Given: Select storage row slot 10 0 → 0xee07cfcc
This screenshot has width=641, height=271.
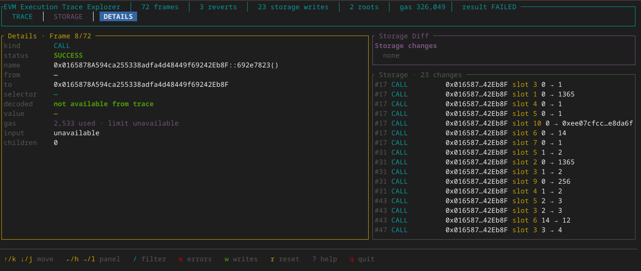Looking at the screenshot, I should pyautogui.click(x=503, y=123).
